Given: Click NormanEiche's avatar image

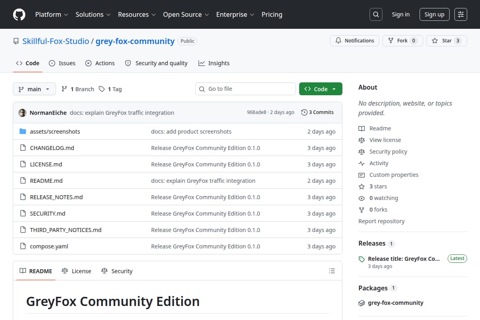Looking at the screenshot, I should click(x=22, y=113).
